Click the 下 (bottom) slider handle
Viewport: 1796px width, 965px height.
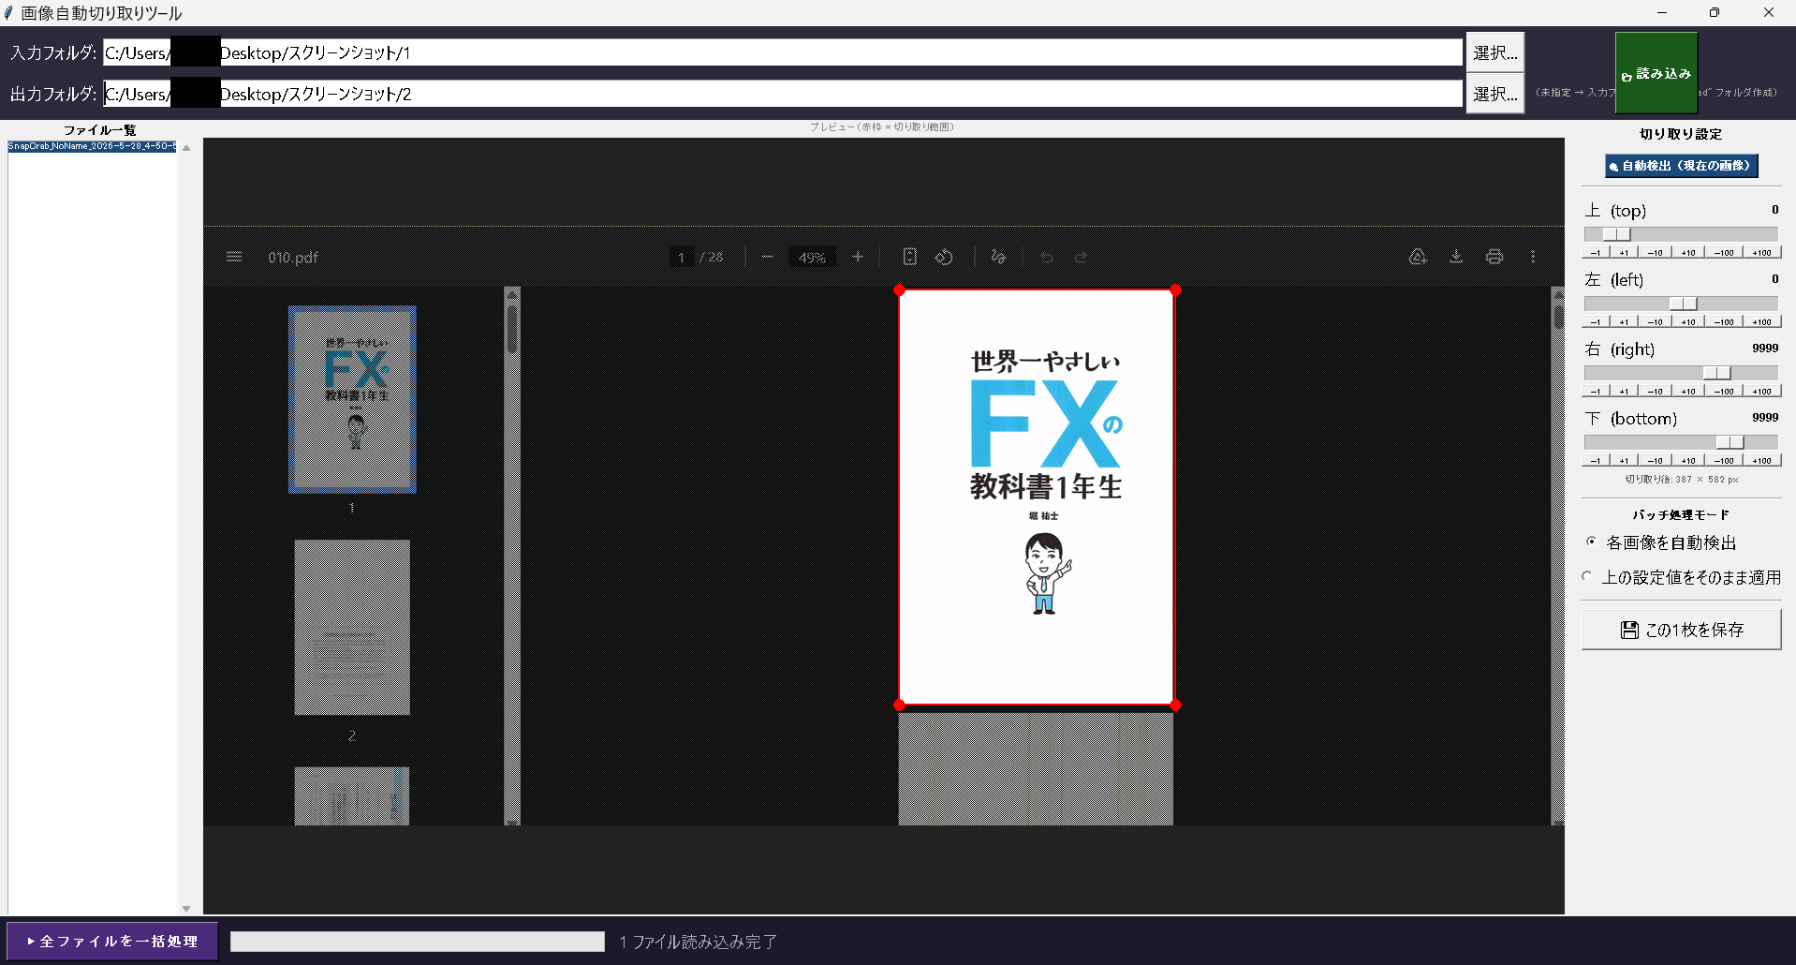pyautogui.click(x=1730, y=442)
